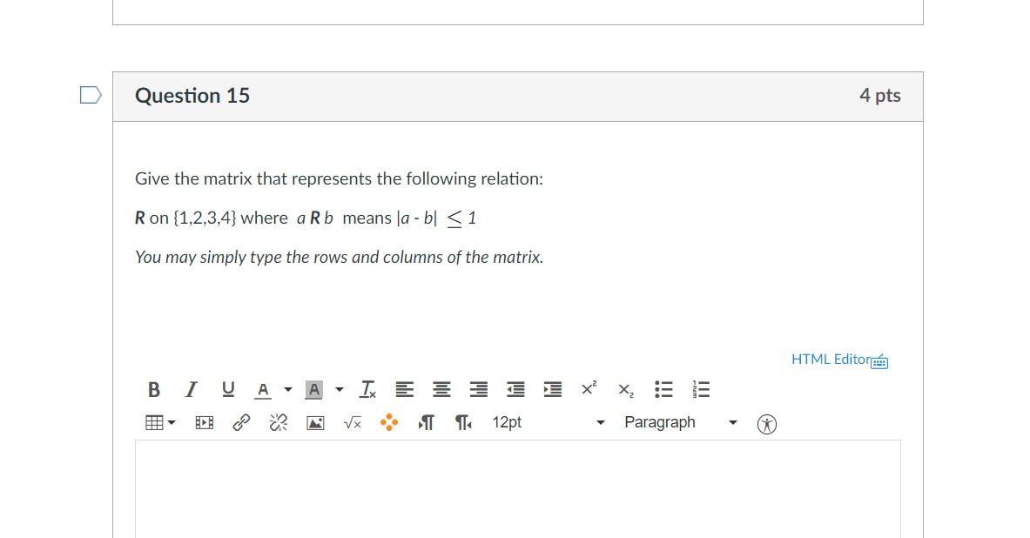The image size is (1030, 538).
Task: Click the Question 15 heading
Action: (192, 96)
